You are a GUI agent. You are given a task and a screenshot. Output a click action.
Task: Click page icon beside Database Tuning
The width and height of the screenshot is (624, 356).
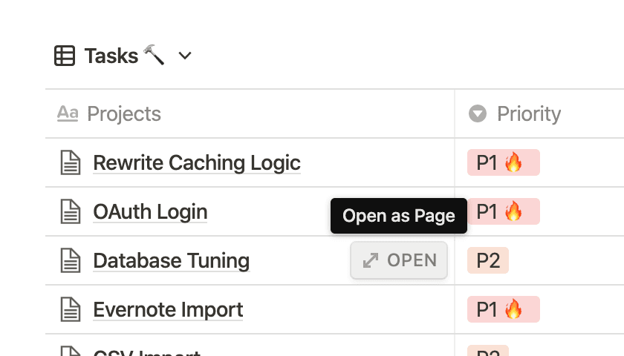click(70, 260)
